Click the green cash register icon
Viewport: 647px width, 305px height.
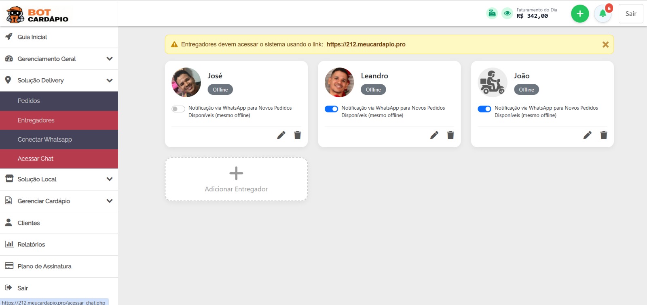coord(492,13)
